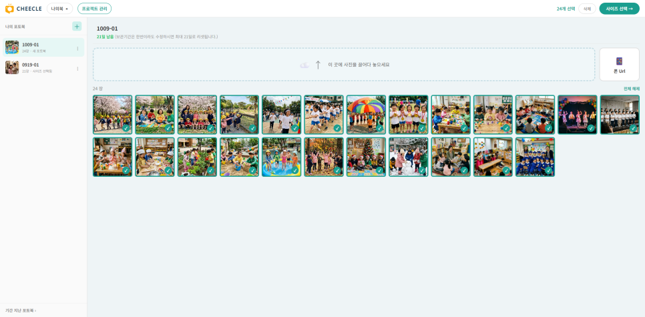Viewport: 645px width, 317px height.
Task: Uncheck the cherry blossom walking kids photo
Action: pos(126,128)
